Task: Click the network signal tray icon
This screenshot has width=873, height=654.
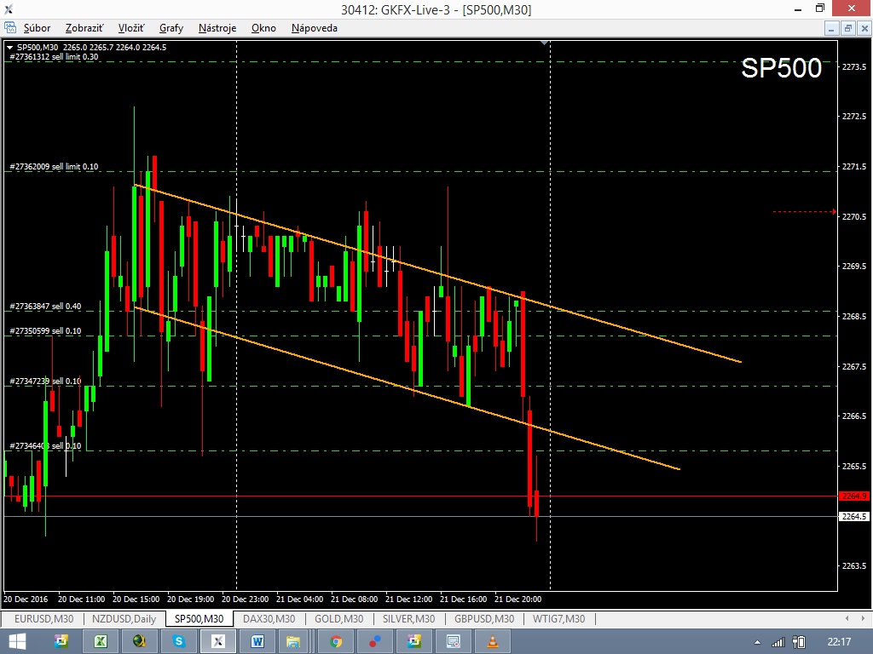Action: tap(778, 642)
